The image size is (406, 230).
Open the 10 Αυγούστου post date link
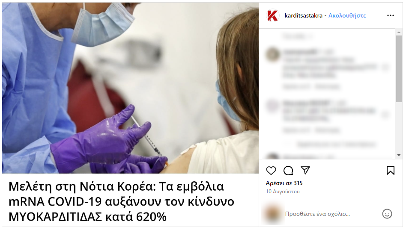tap(283, 192)
